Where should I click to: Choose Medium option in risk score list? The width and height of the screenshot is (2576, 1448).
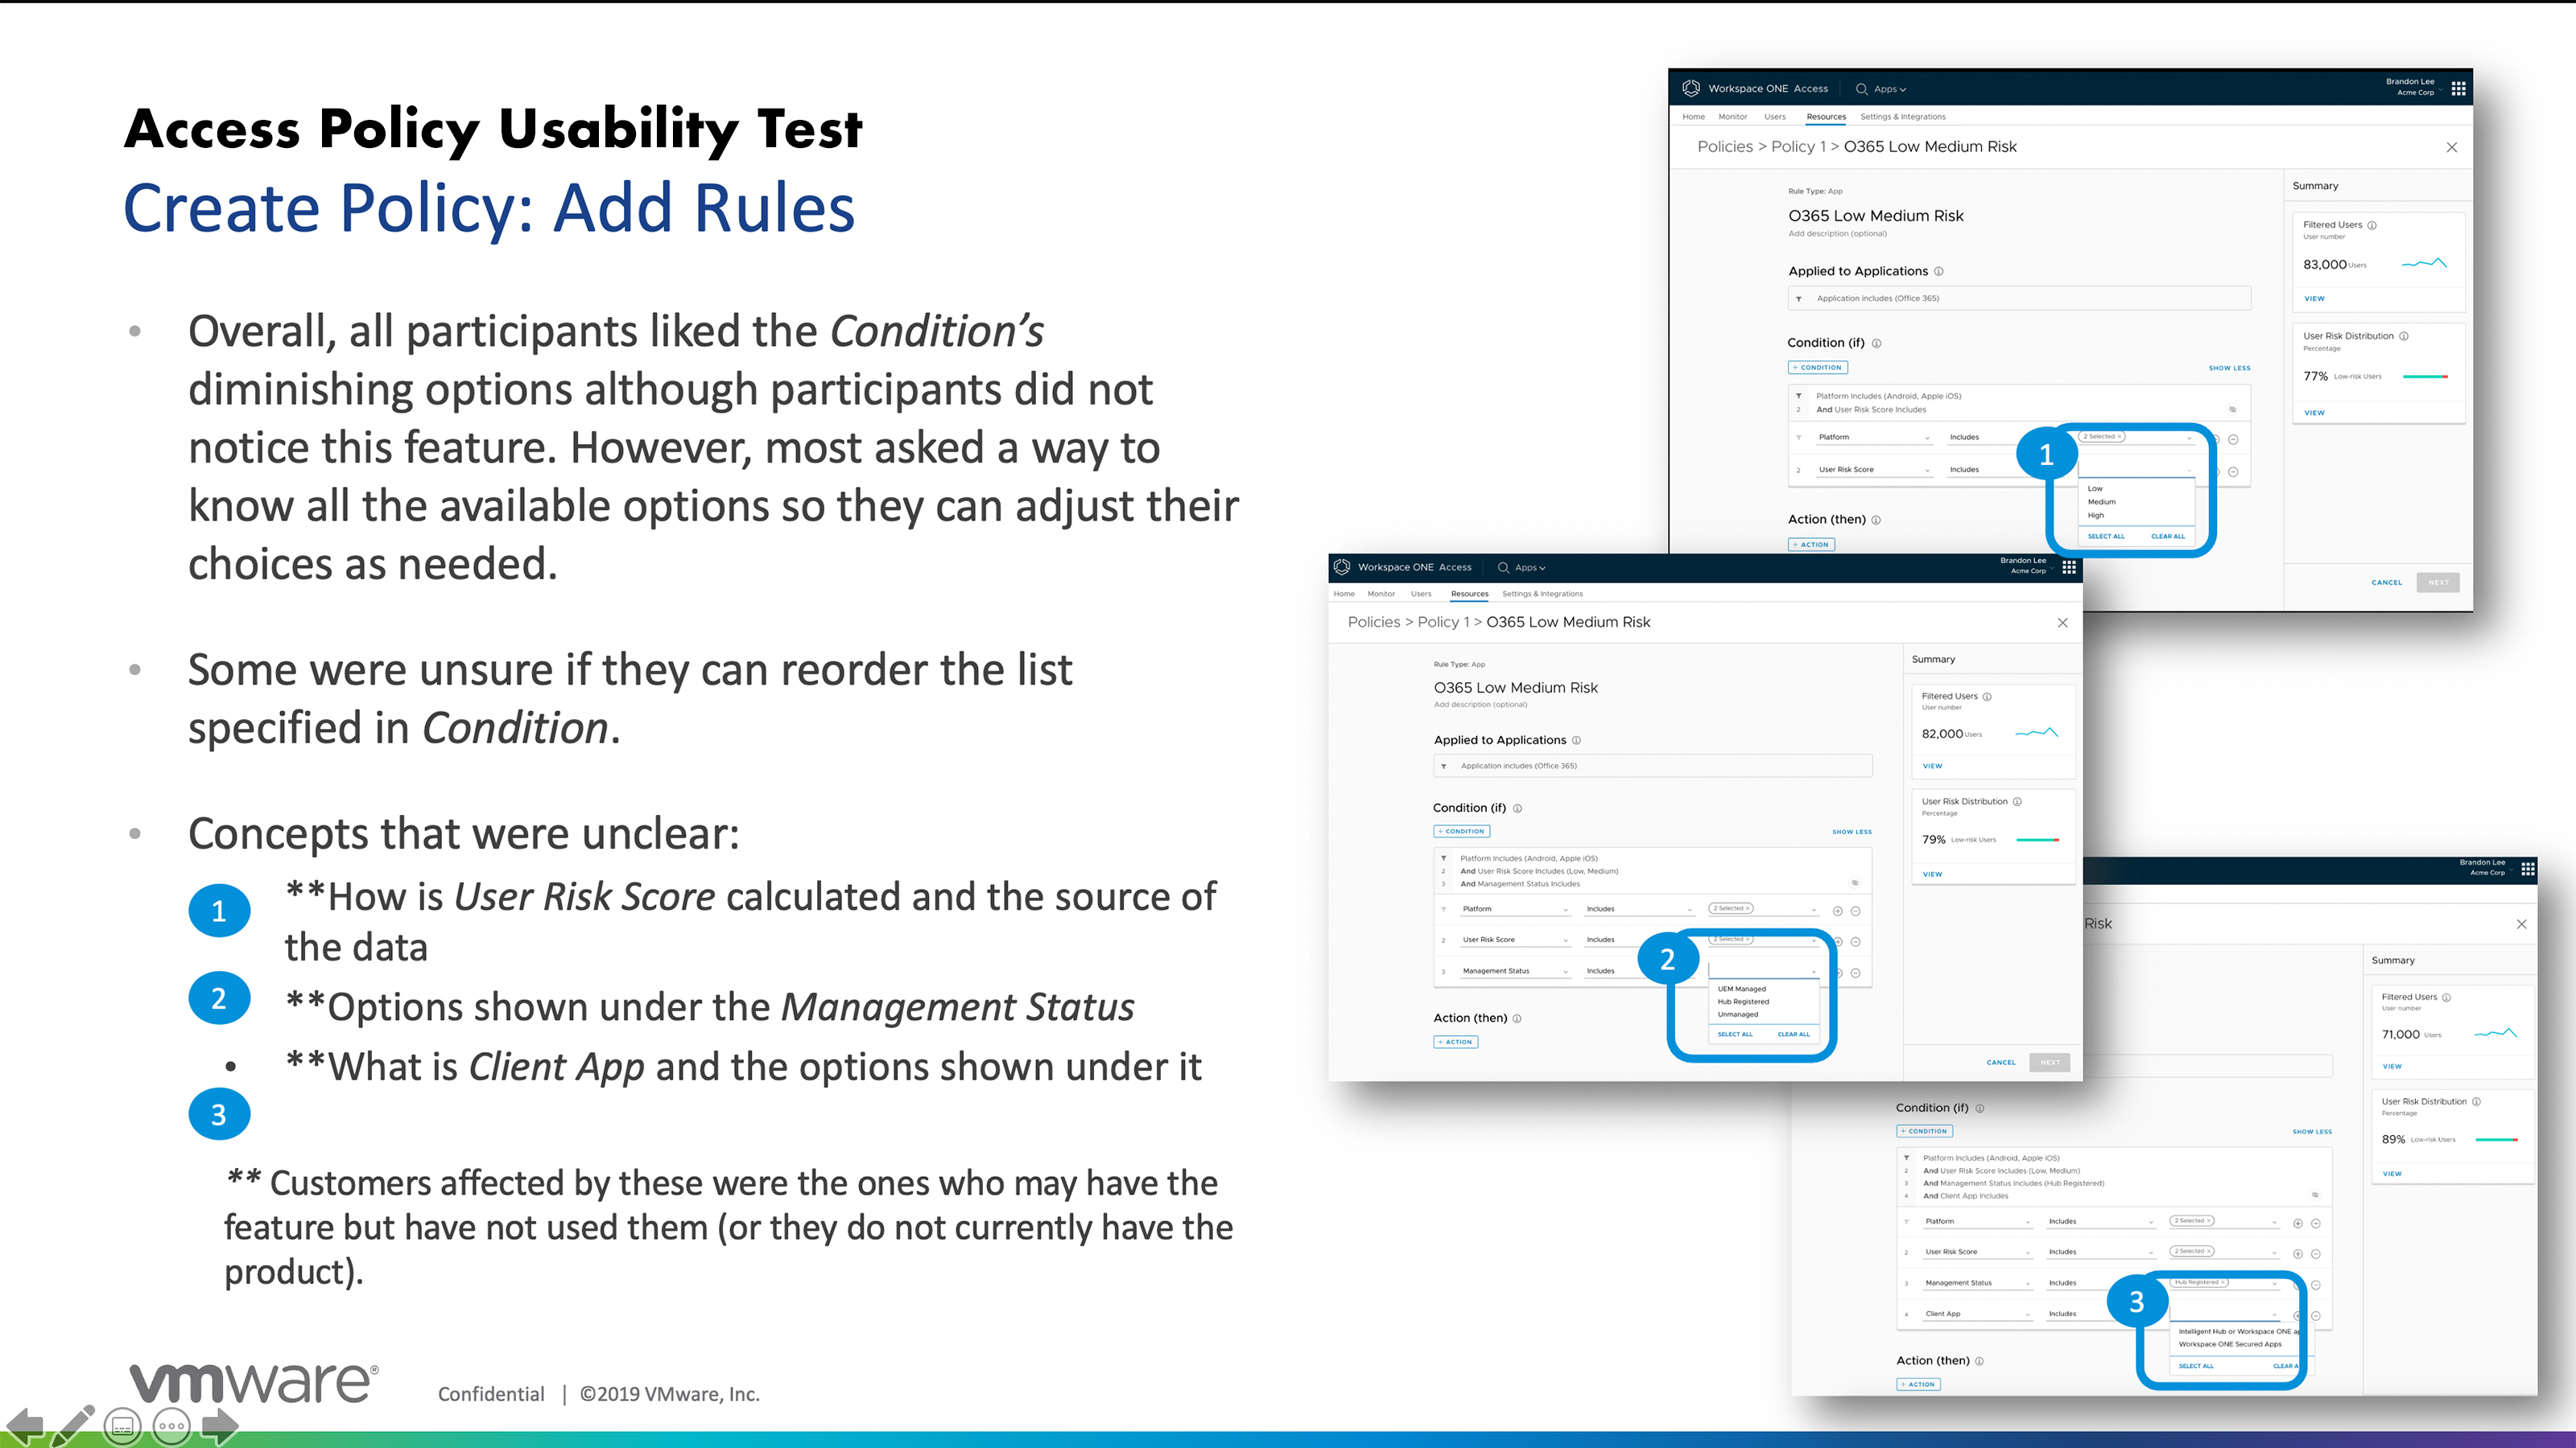pyautogui.click(x=2101, y=502)
